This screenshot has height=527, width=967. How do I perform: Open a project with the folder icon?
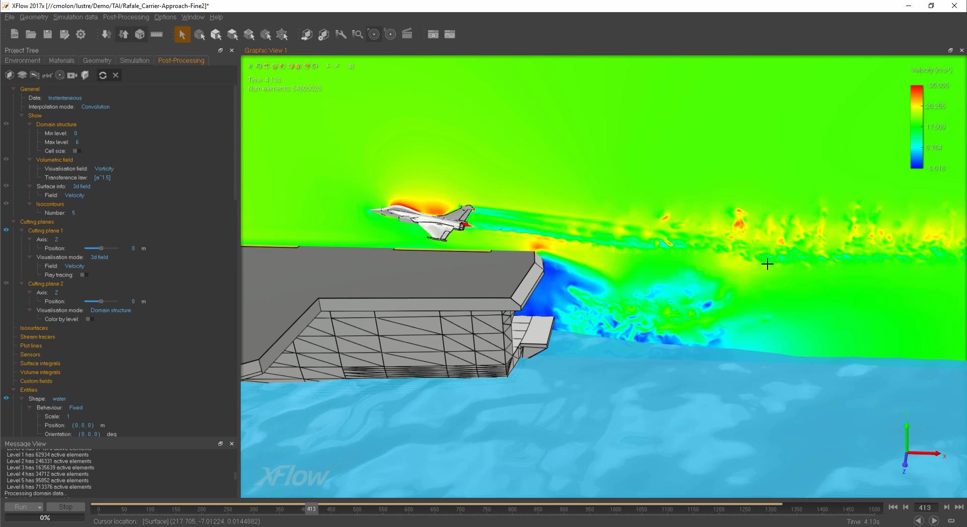click(x=31, y=34)
